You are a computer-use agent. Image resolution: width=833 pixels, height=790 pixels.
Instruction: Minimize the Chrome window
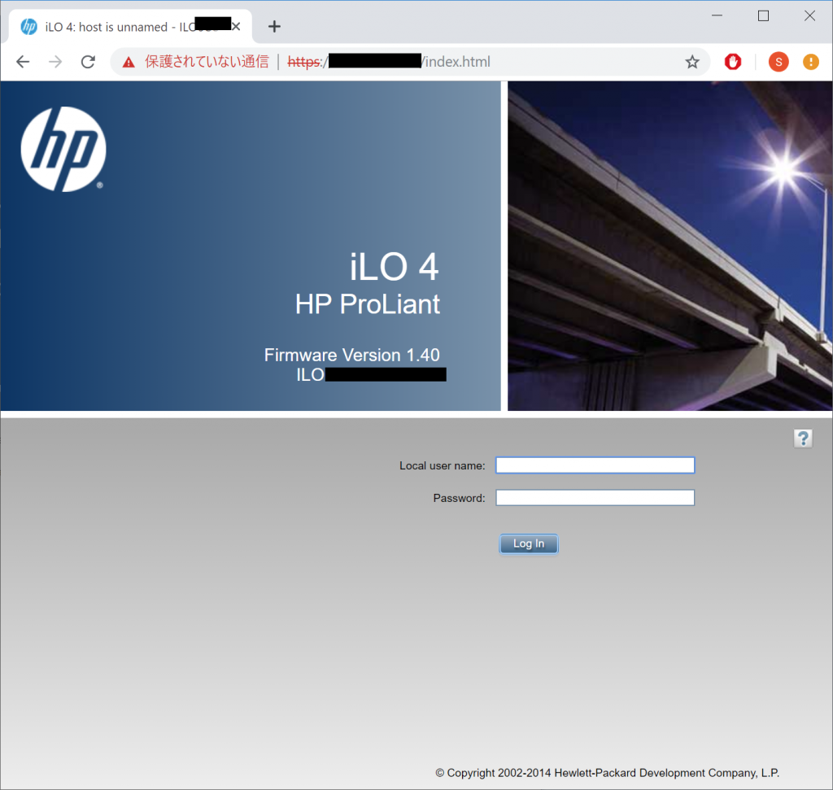click(717, 16)
